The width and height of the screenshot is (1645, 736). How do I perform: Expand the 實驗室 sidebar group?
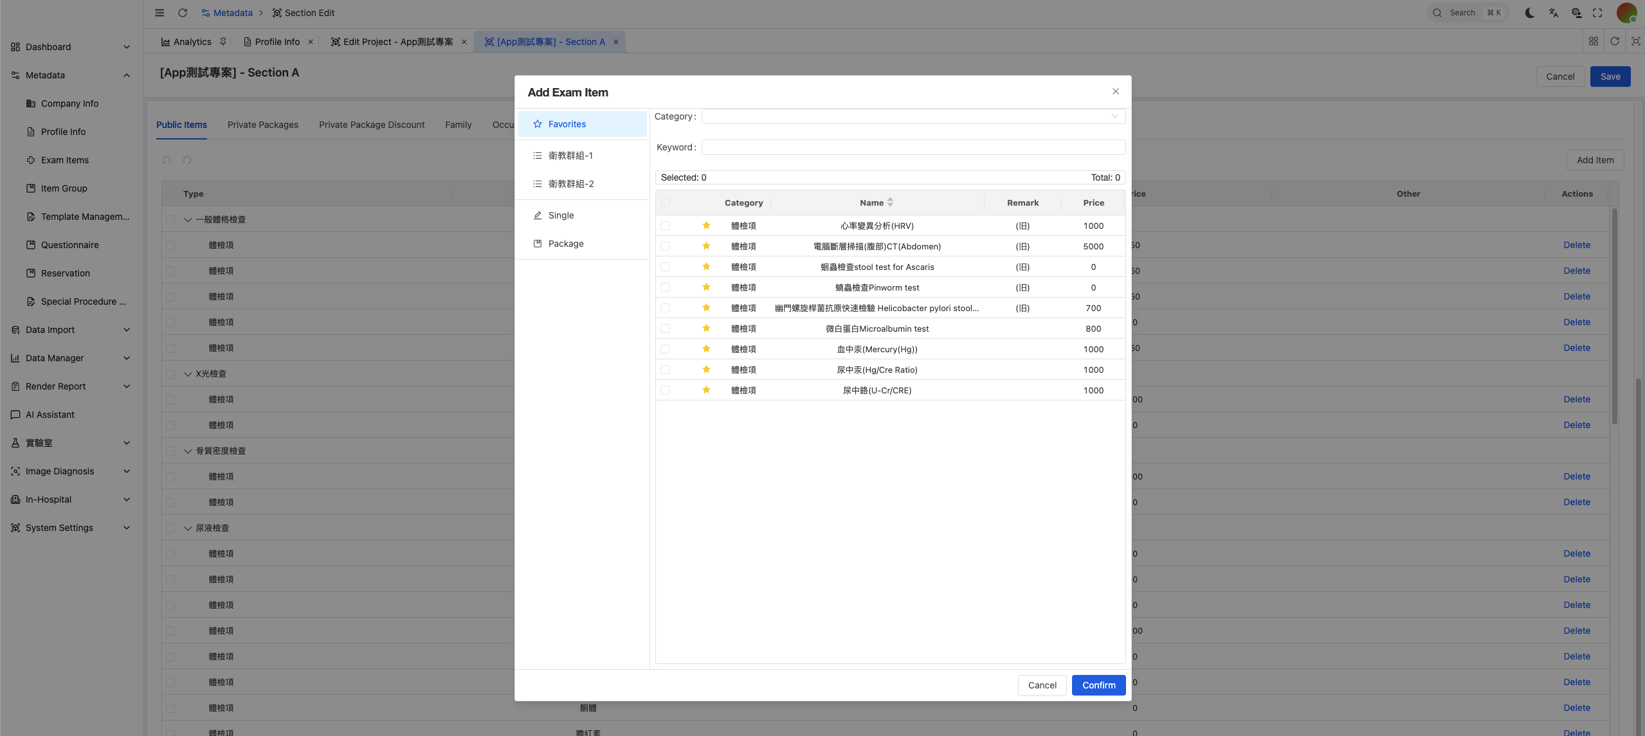(x=127, y=443)
